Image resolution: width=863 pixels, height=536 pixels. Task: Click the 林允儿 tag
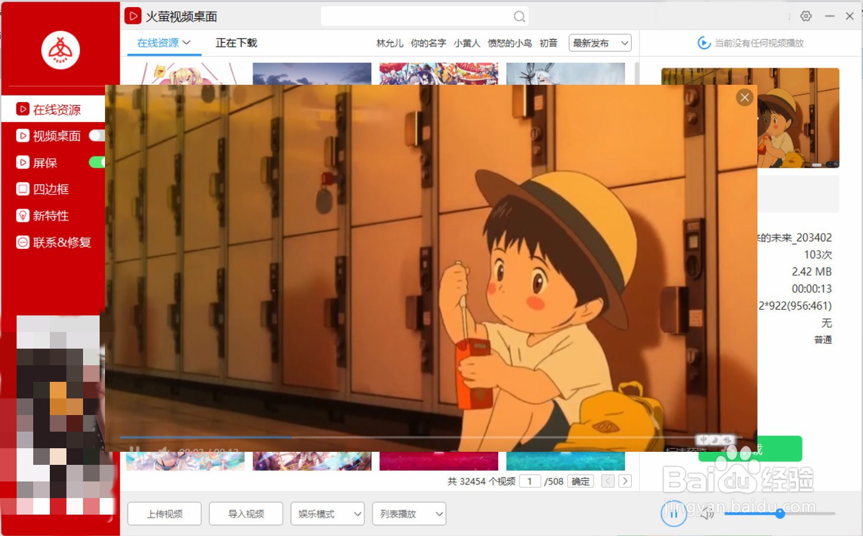(390, 43)
